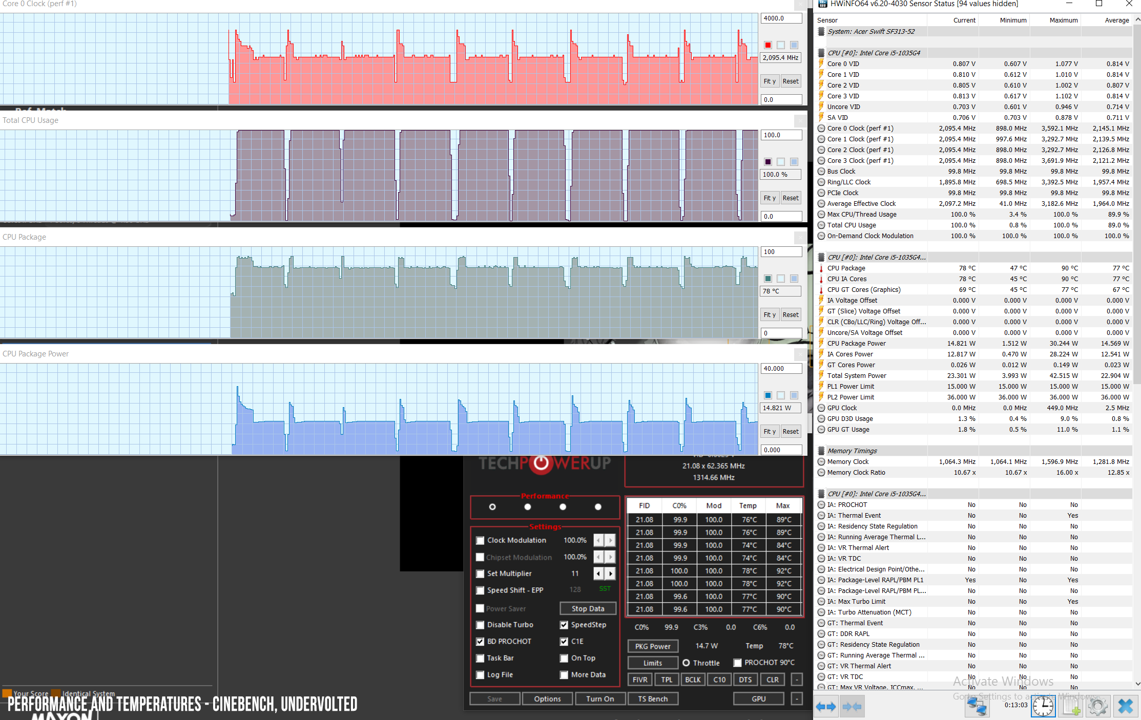This screenshot has height=720, width=1141.
Task: Sort by Maximum column header in HWiNFO
Action: pos(1055,20)
